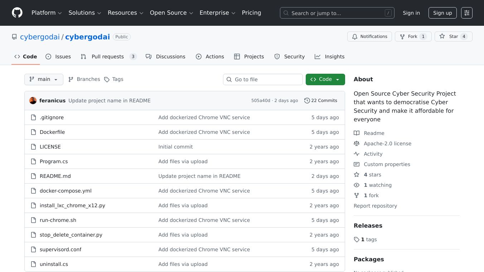
Task: Expand the green Code dropdown
Action: tap(325, 79)
